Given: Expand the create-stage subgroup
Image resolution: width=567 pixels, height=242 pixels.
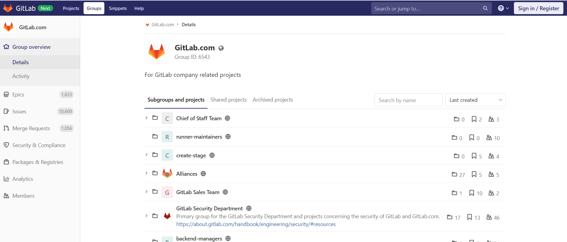Looking at the screenshot, I should 147,155.
